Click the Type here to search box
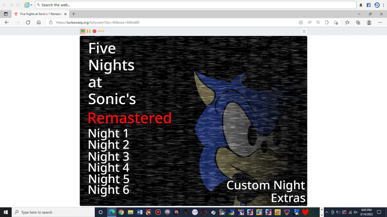The height and width of the screenshot is (217, 387). (53, 212)
